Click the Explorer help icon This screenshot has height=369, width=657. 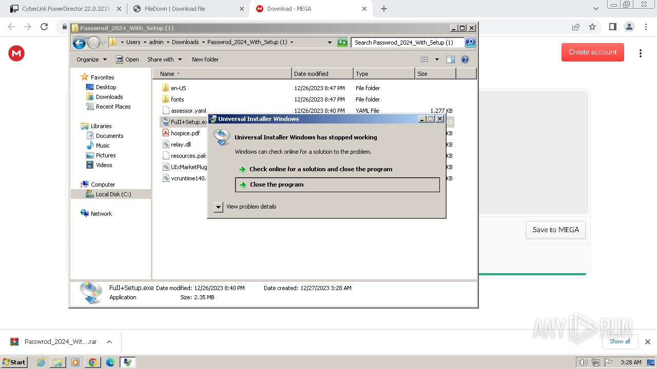[x=465, y=59]
